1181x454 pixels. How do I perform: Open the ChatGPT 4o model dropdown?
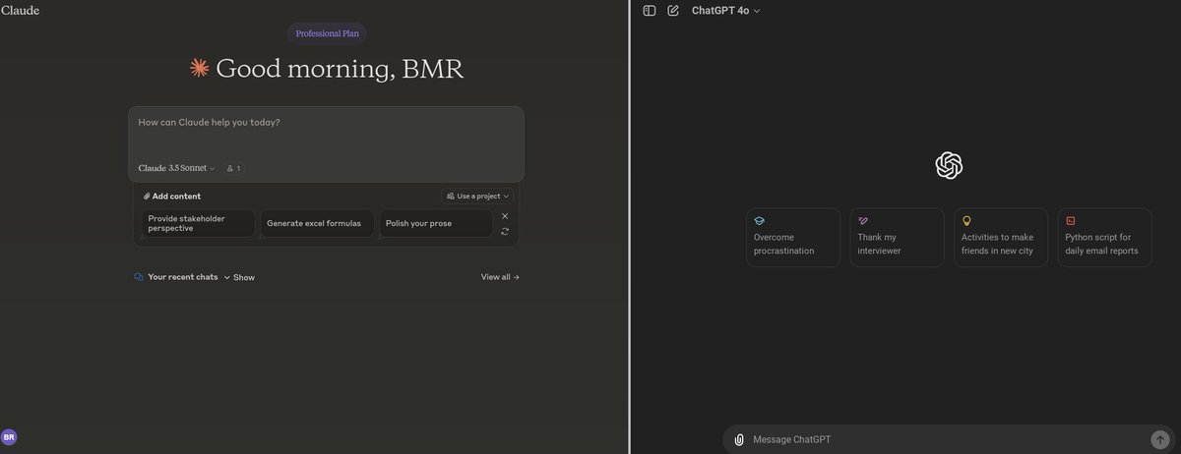click(x=726, y=11)
